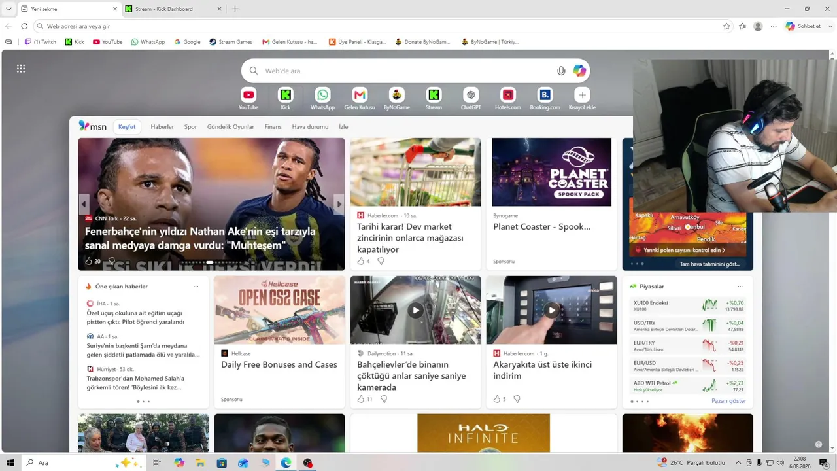Open the İzle tab in MSN
The width and height of the screenshot is (837, 471).
click(343, 126)
